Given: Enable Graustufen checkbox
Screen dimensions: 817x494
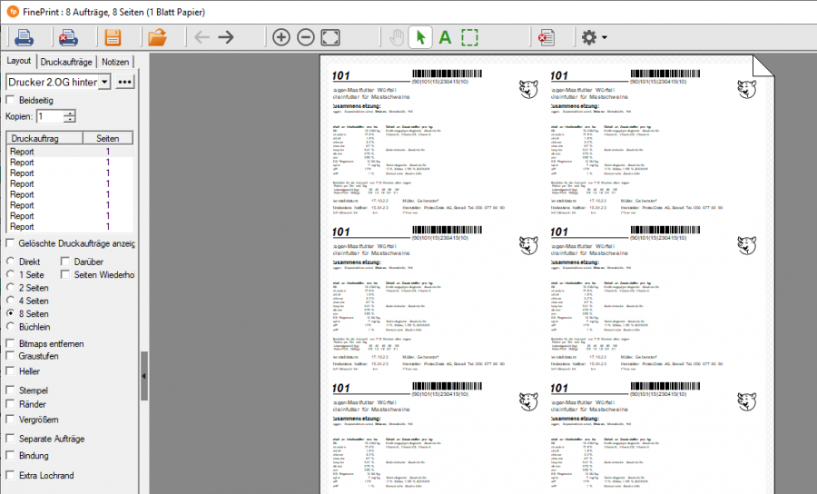Looking at the screenshot, I should coord(10,355).
